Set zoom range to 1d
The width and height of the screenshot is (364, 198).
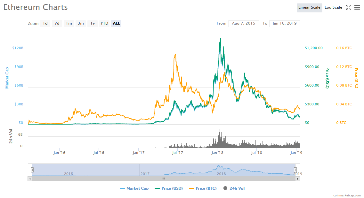click(45, 23)
